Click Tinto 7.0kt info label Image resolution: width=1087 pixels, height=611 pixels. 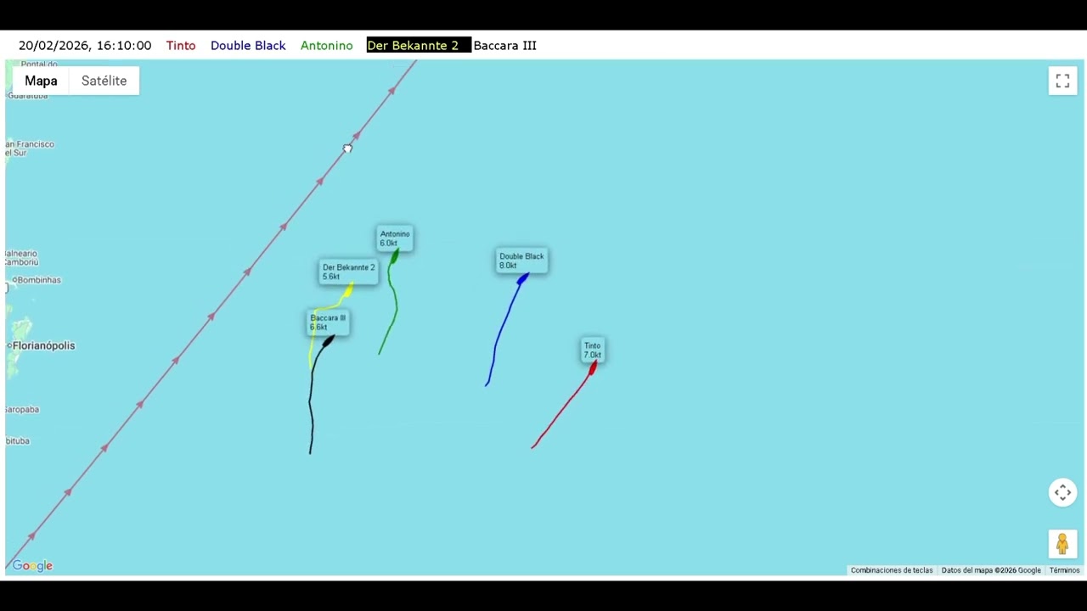[593, 350]
